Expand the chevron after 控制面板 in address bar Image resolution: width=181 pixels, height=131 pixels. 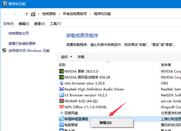59,14
